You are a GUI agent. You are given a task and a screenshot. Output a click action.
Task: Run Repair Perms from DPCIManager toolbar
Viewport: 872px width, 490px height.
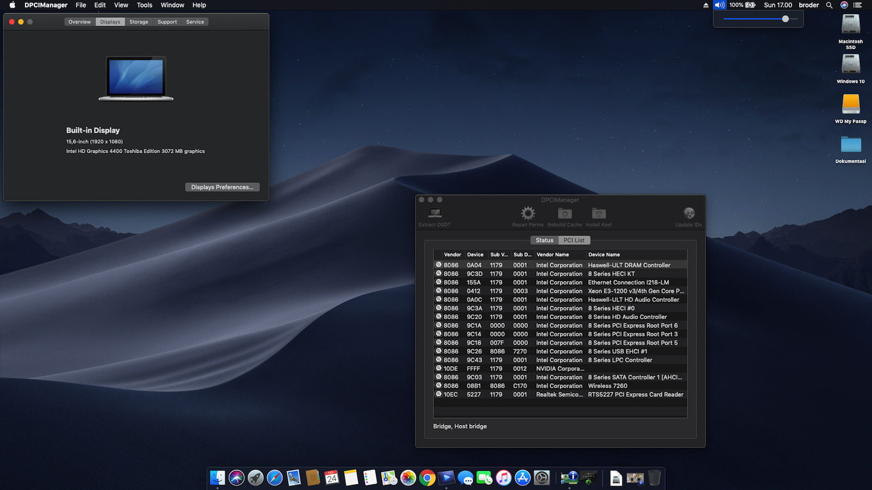[x=528, y=214]
